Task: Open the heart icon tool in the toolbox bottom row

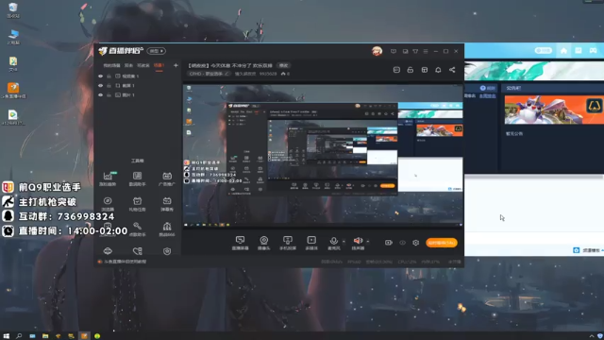Action: tap(137, 251)
